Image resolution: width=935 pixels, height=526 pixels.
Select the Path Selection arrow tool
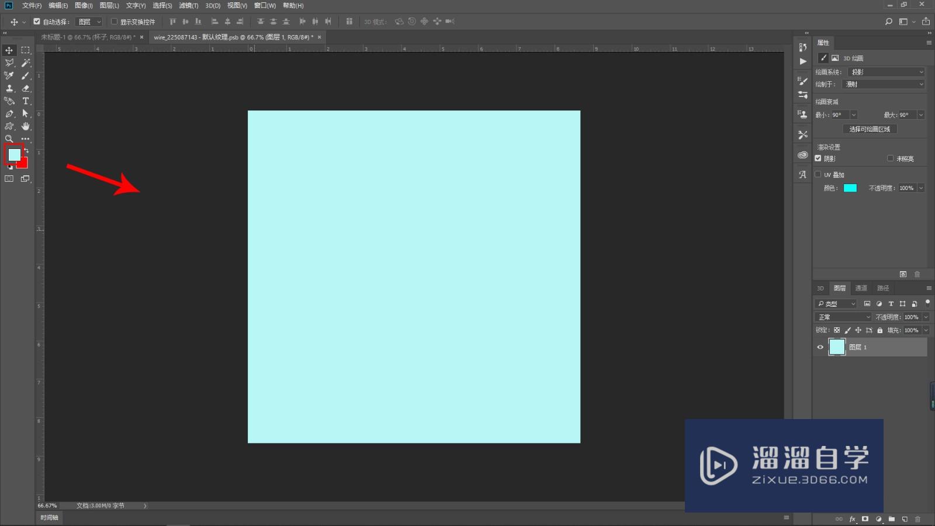(x=26, y=114)
